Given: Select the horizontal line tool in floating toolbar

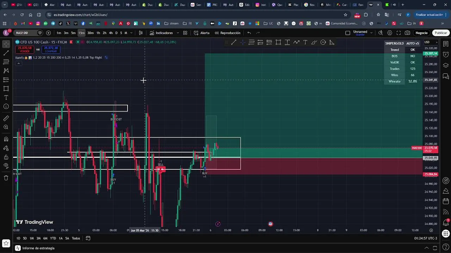Looking at the screenshot, I should pyautogui.click(x=251, y=42).
